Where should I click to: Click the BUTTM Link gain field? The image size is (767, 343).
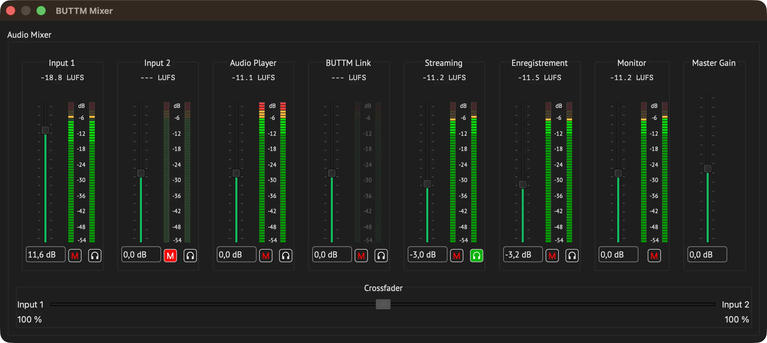pyautogui.click(x=332, y=254)
